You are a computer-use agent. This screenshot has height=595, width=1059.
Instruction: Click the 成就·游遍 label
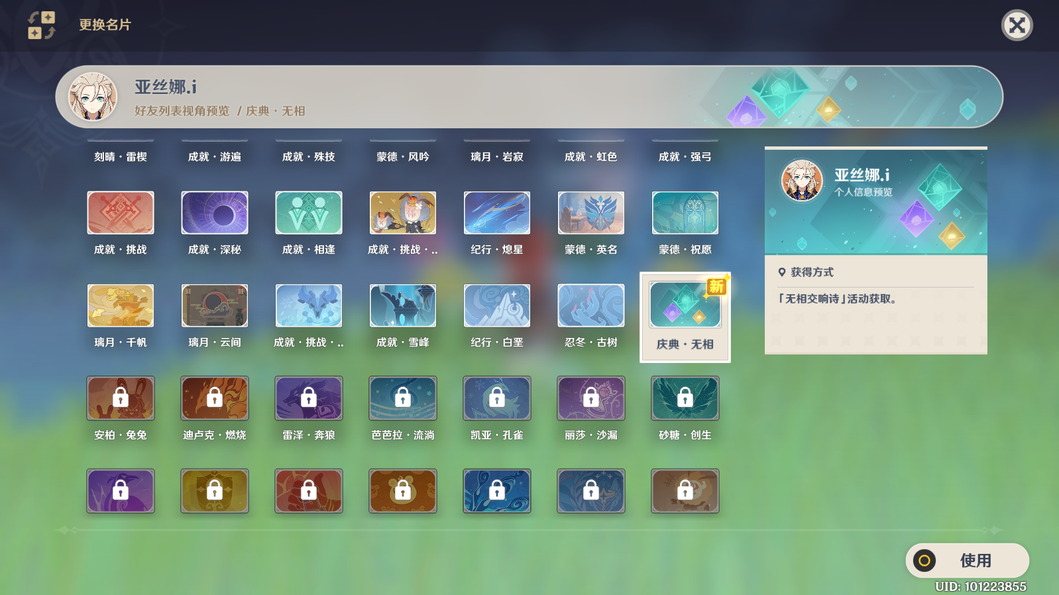[x=215, y=156]
